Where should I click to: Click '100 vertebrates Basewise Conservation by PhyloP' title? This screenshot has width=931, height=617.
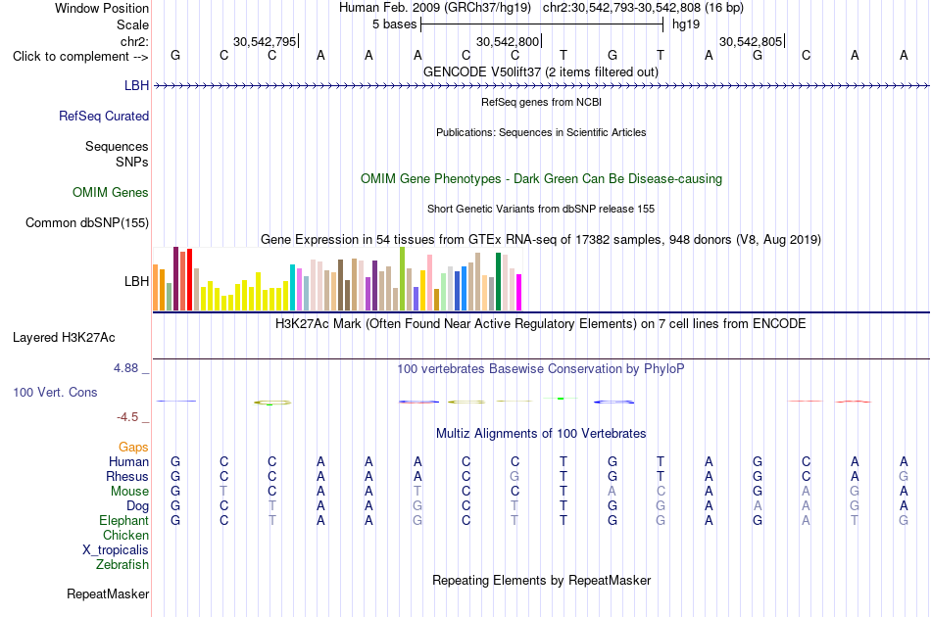(541, 369)
